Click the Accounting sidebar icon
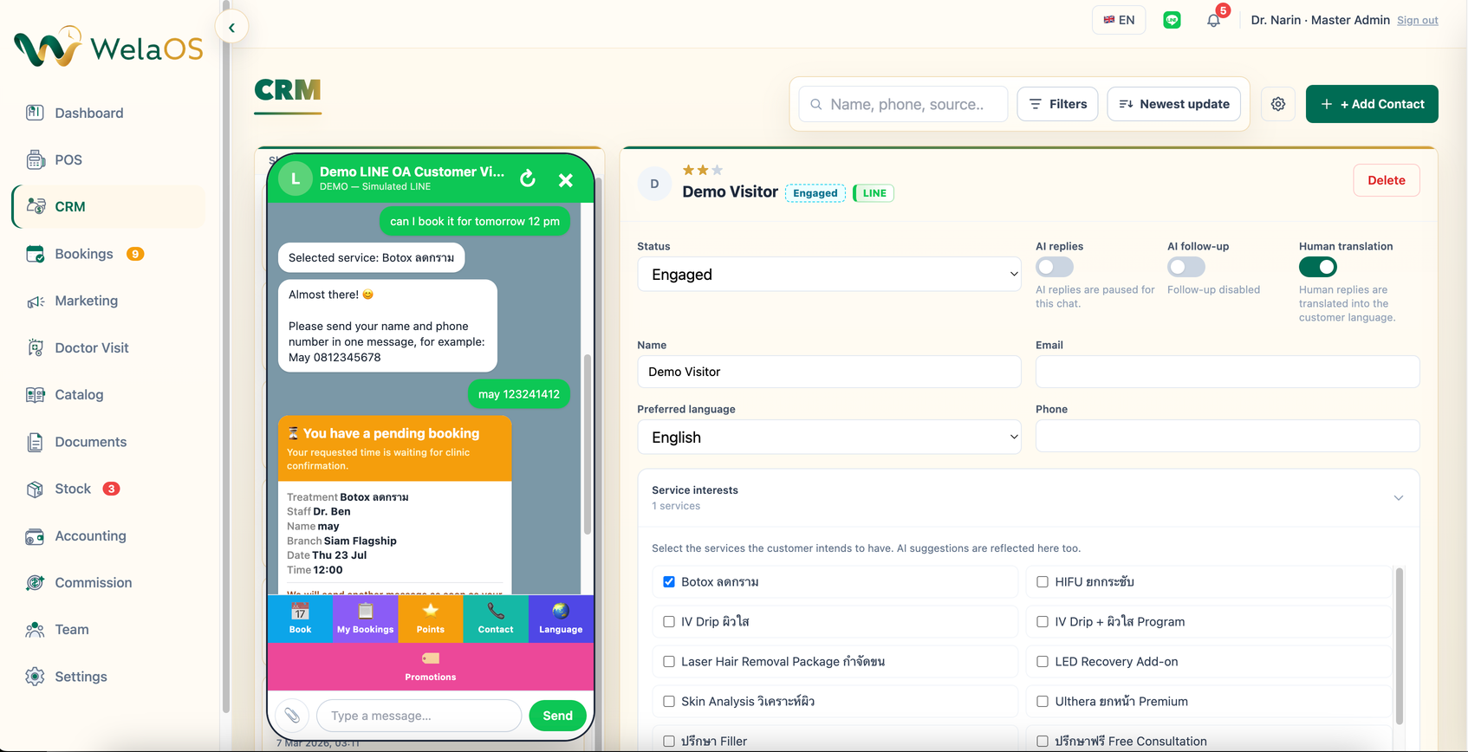 [x=35, y=535]
